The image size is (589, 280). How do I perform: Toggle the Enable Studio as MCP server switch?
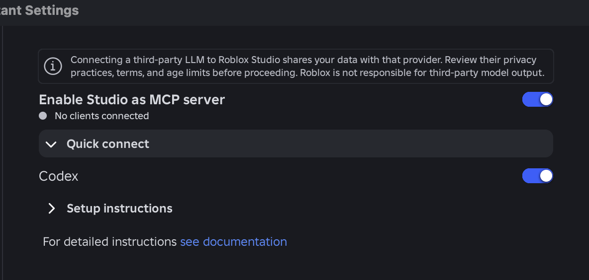click(538, 99)
